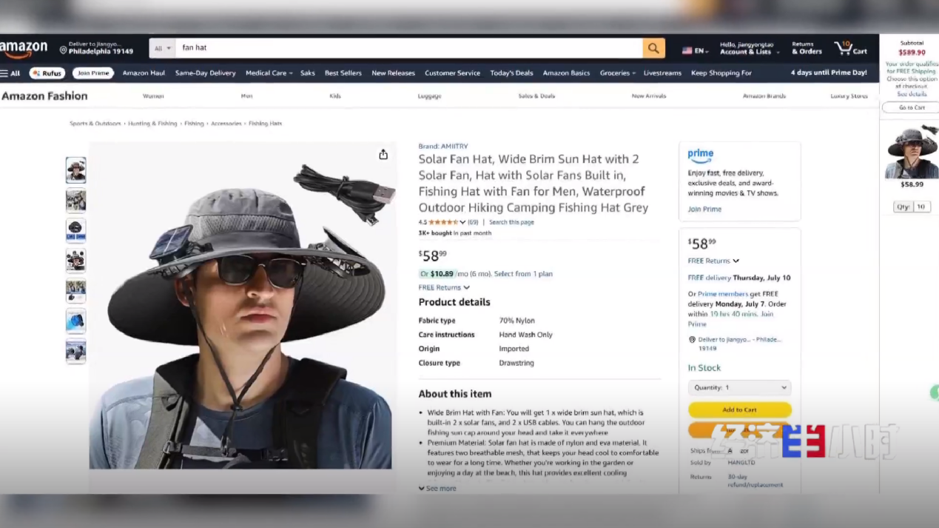
Task: Click Search this page link
Action: coord(511,222)
